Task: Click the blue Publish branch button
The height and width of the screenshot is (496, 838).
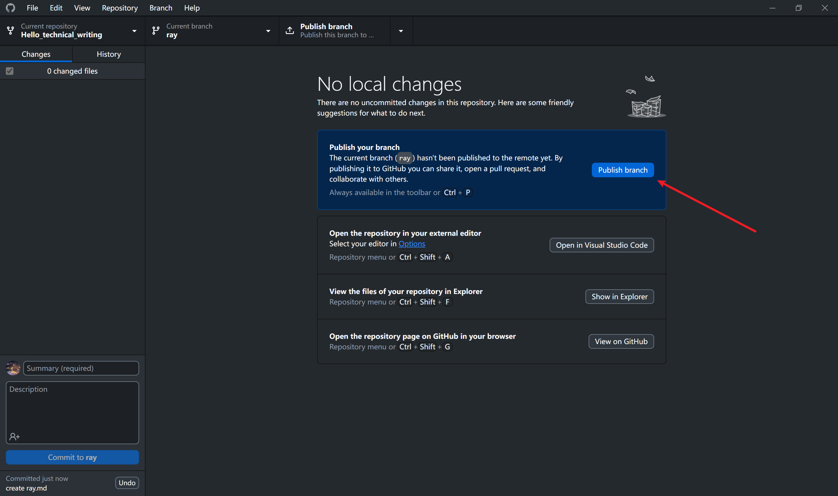Action: (622, 170)
